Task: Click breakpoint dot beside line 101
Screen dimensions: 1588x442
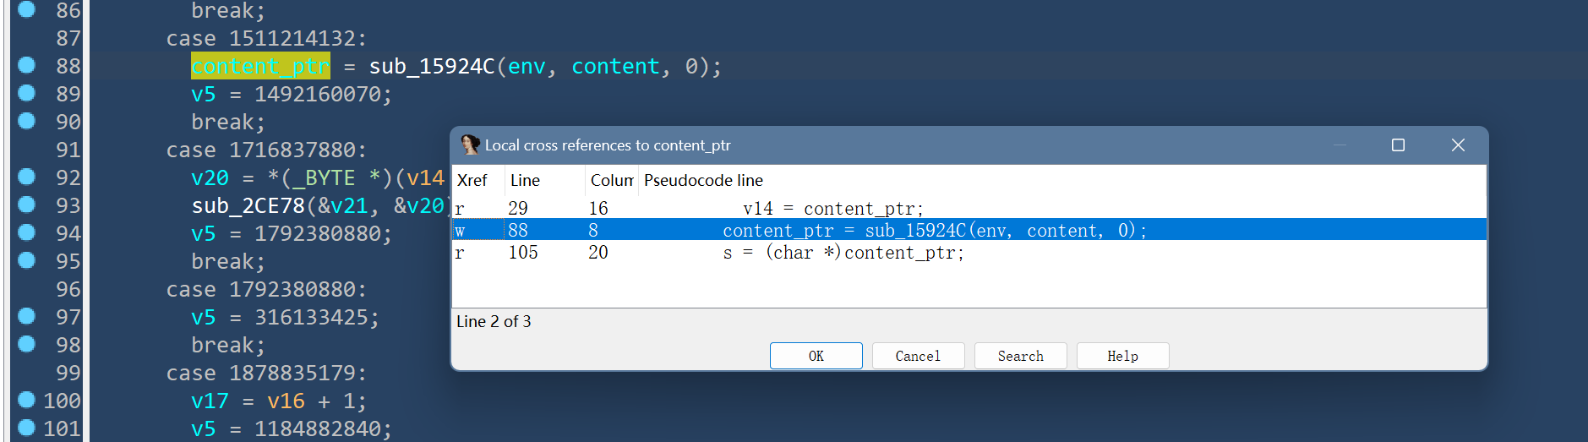Action: (x=26, y=428)
